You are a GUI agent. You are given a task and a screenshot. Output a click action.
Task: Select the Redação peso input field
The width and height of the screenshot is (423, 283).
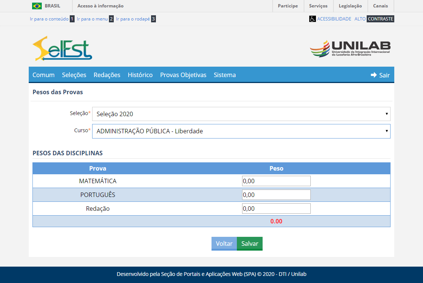276,209
